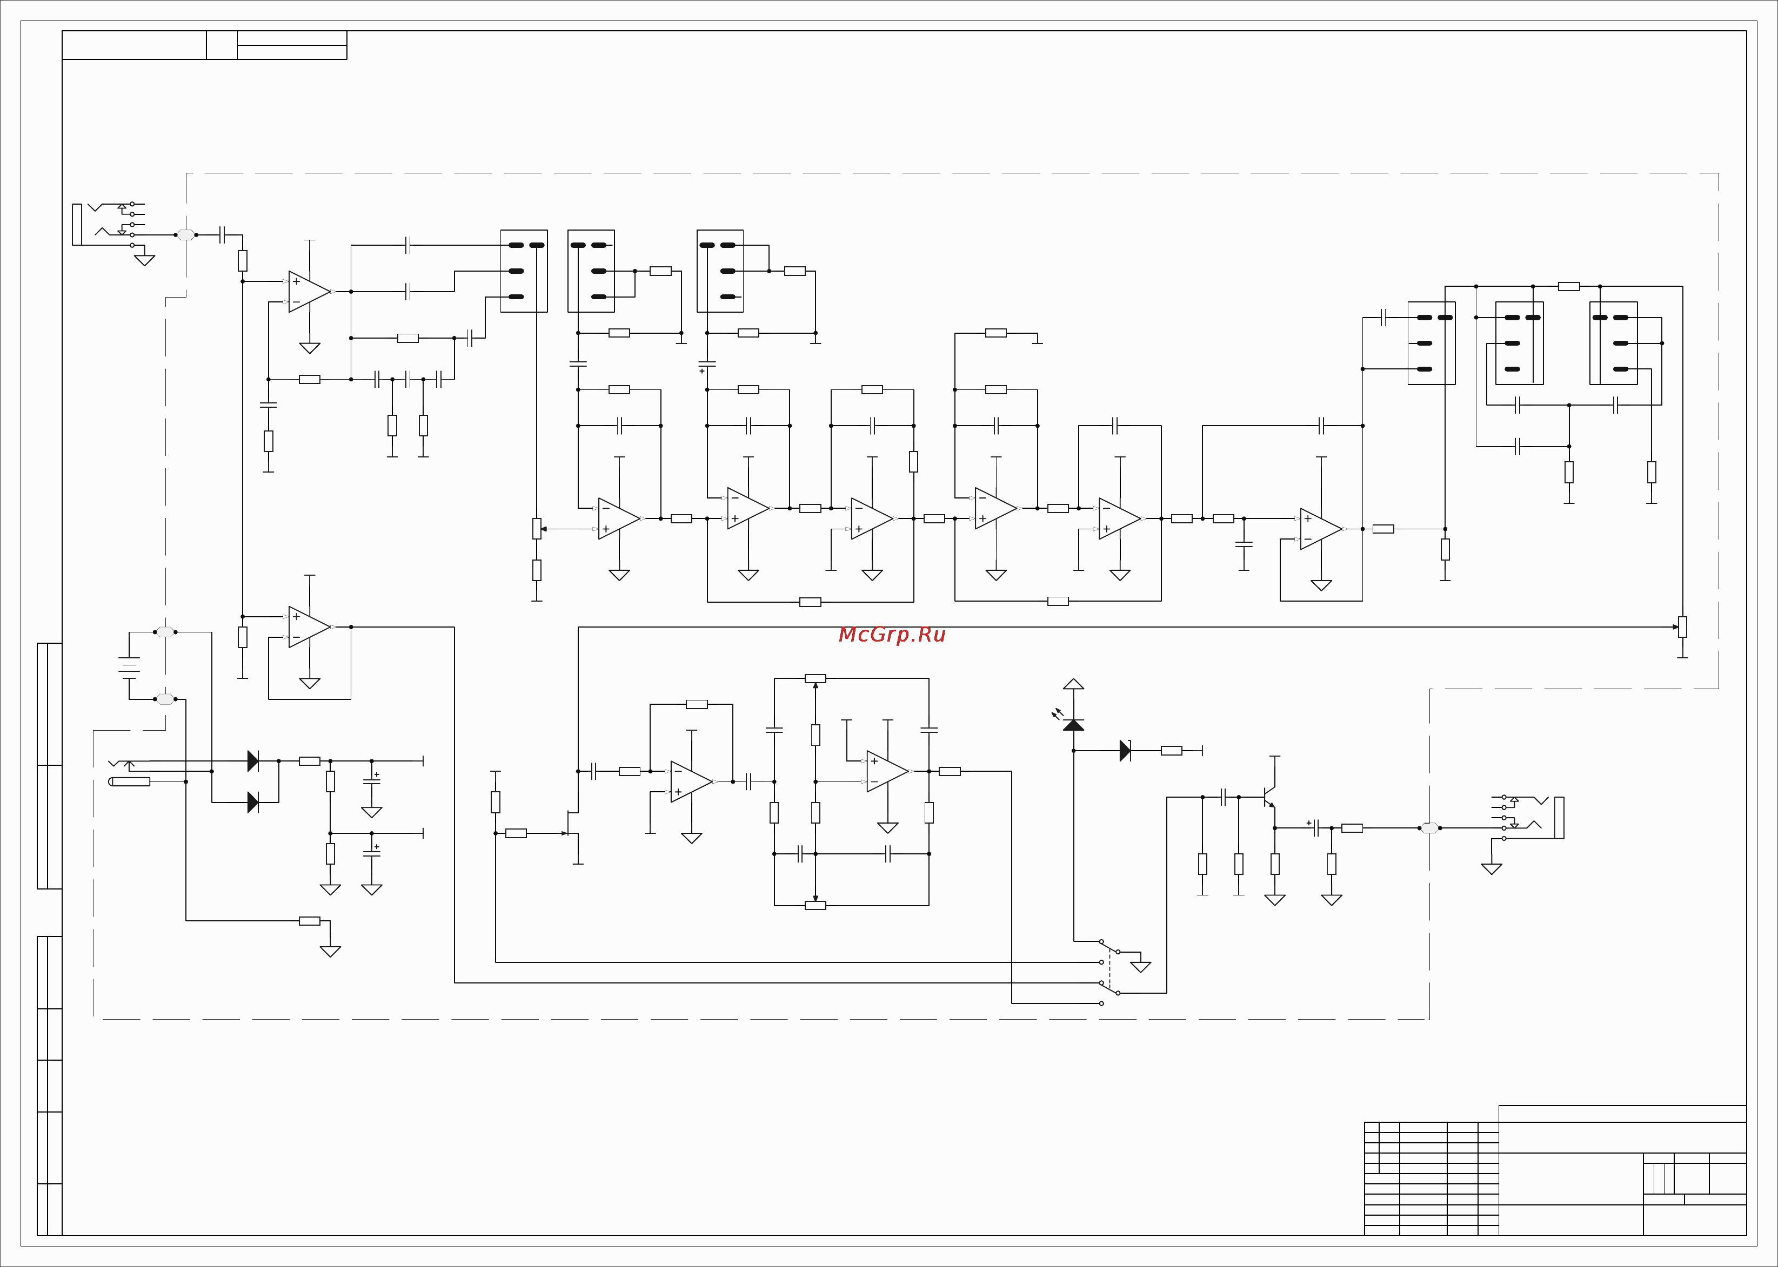Select the top trimmer resistor above the oscillator op-amp

[815, 679]
